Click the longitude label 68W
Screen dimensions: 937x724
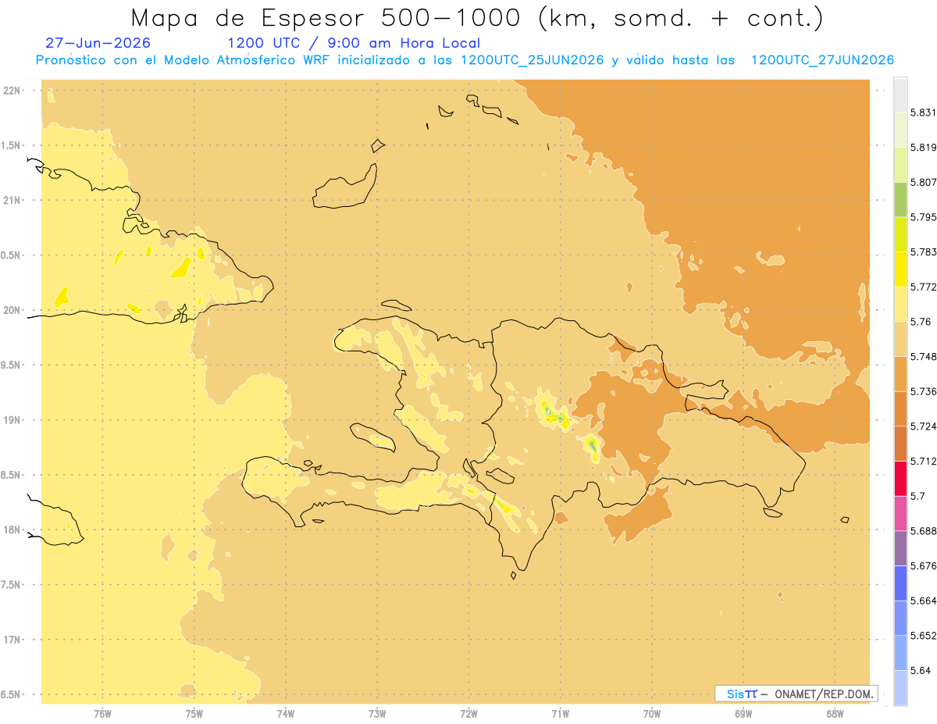(x=835, y=714)
